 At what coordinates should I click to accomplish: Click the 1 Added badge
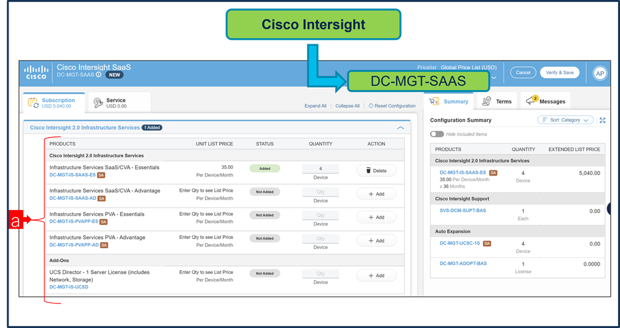[x=152, y=128]
